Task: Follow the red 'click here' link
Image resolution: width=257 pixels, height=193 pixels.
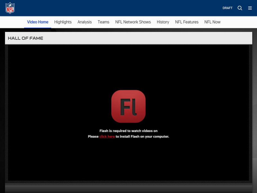Action: [107, 136]
